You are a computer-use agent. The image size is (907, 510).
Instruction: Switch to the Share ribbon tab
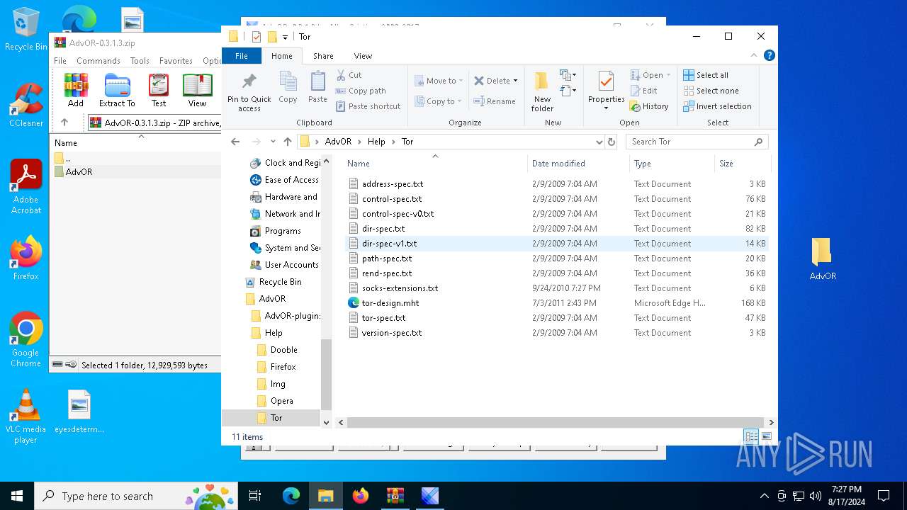point(323,56)
